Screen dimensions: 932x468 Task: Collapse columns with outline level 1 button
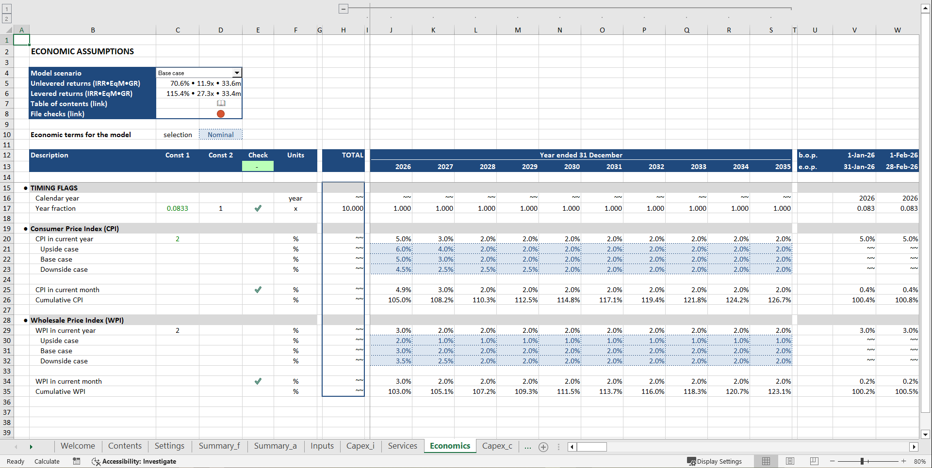5,9
